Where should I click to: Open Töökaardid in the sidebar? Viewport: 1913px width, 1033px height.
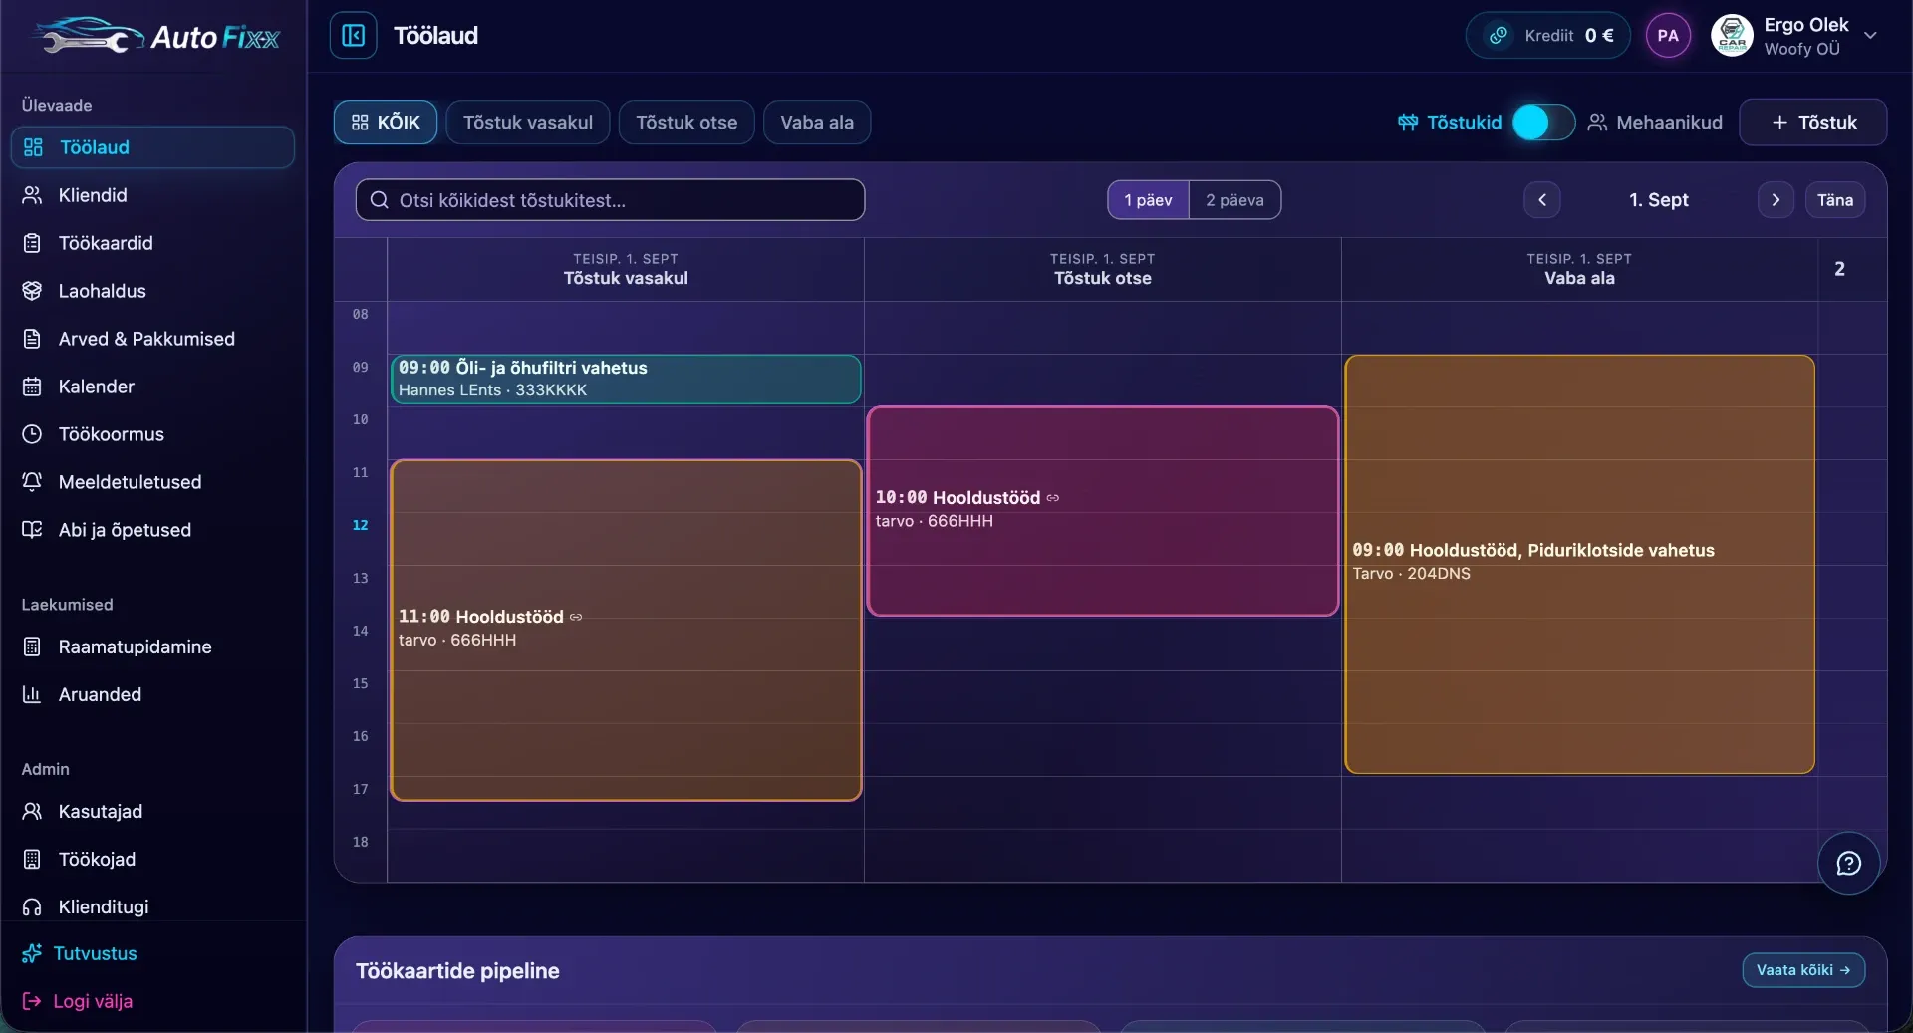click(152, 243)
